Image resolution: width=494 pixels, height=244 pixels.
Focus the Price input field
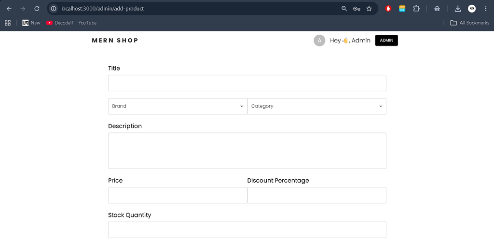click(178, 195)
